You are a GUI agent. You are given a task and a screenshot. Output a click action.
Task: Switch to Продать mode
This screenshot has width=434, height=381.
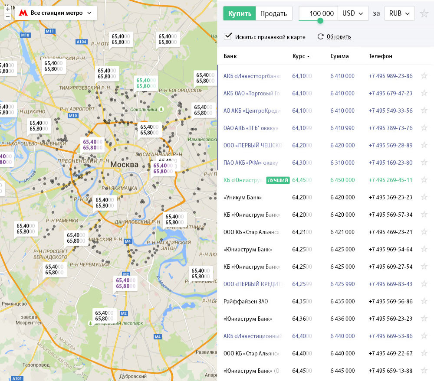click(273, 13)
